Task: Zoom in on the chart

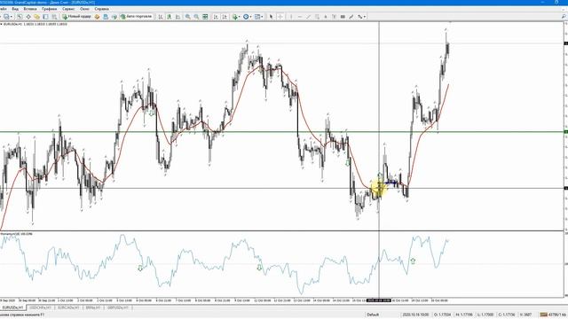Action: pyautogui.click(x=187, y=17)
